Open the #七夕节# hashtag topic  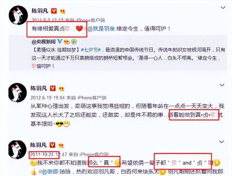91,50
